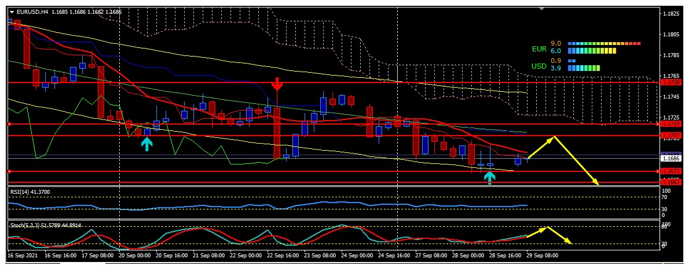Select cyan up arrow near 28 Sep 16:00
This screenshot has height=266, width=685.
coord(490,177)
